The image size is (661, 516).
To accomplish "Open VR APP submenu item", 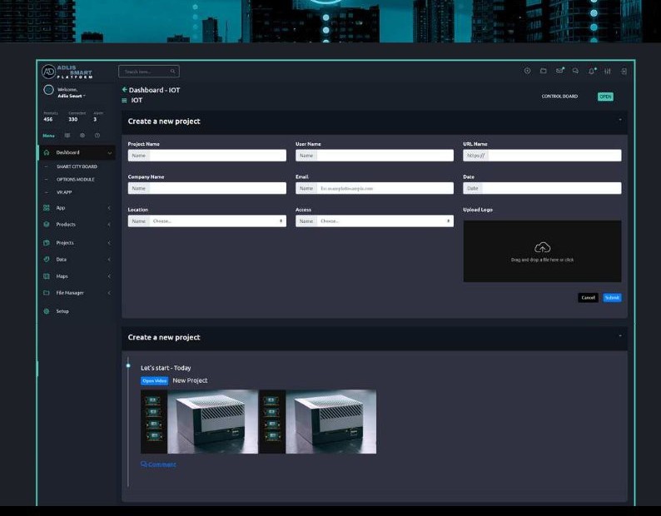I will [x=64, y=192].
